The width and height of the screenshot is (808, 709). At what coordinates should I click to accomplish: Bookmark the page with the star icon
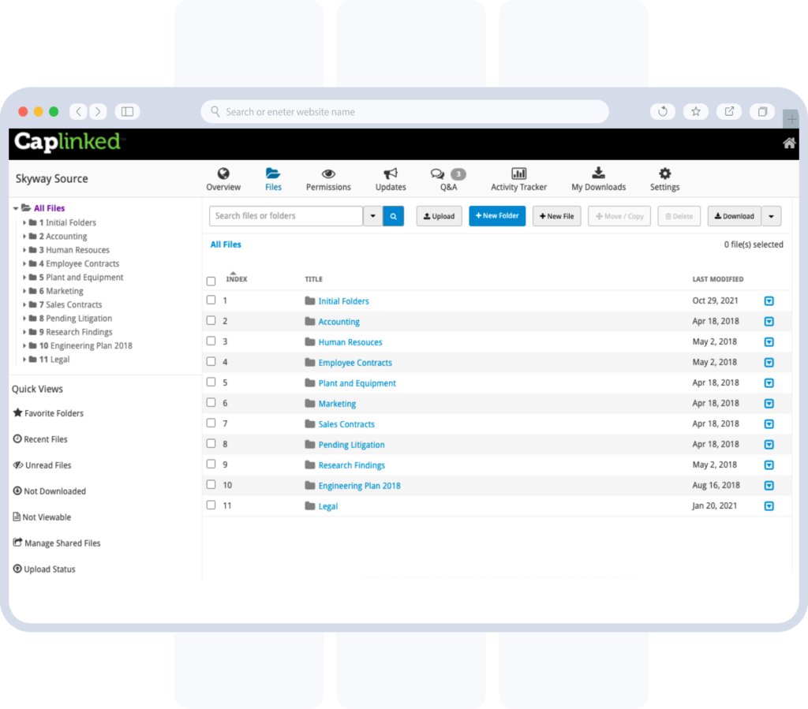click(696, 111)
